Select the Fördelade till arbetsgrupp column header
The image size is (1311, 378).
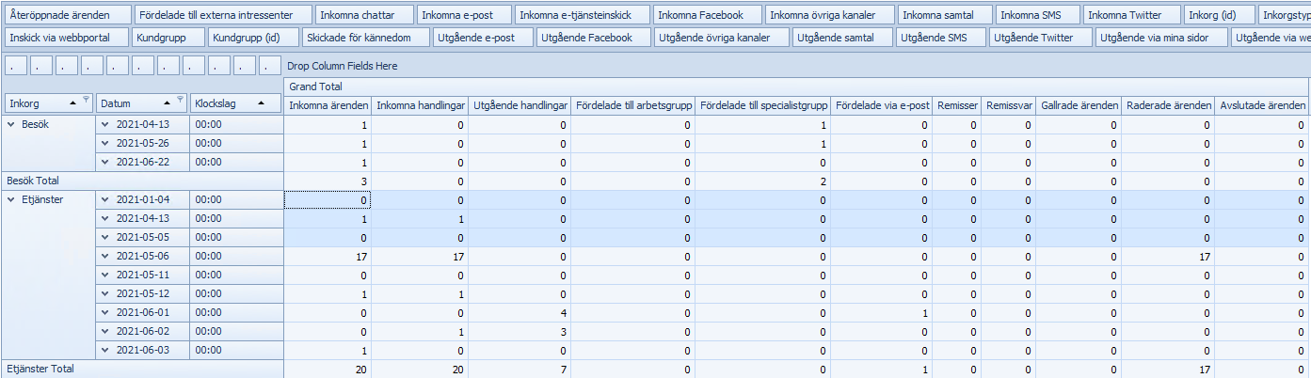(632, 105)
